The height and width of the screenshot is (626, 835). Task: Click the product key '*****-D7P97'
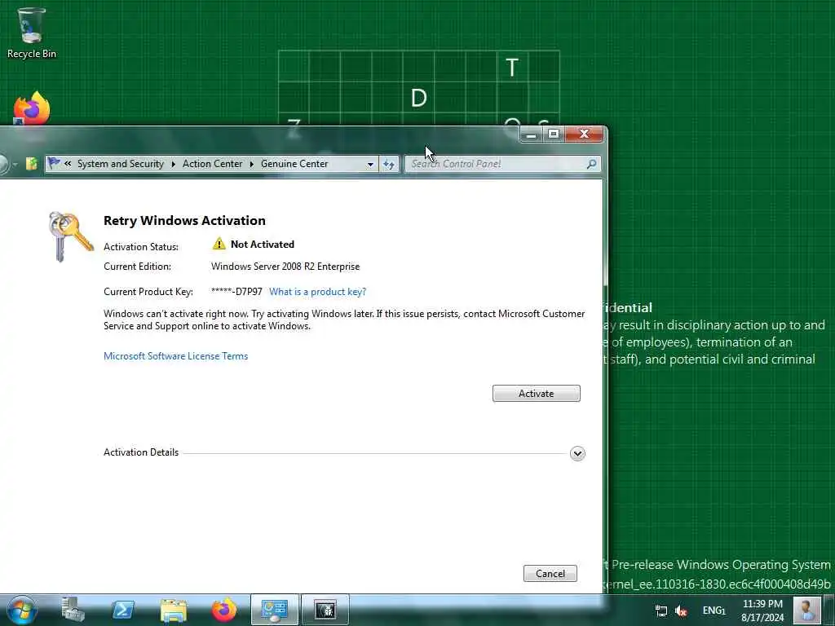(x=236, y=292)
